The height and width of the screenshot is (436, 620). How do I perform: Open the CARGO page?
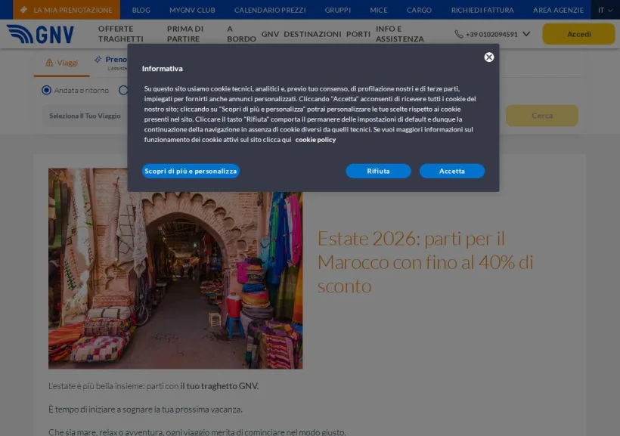[x=419, y=10]
